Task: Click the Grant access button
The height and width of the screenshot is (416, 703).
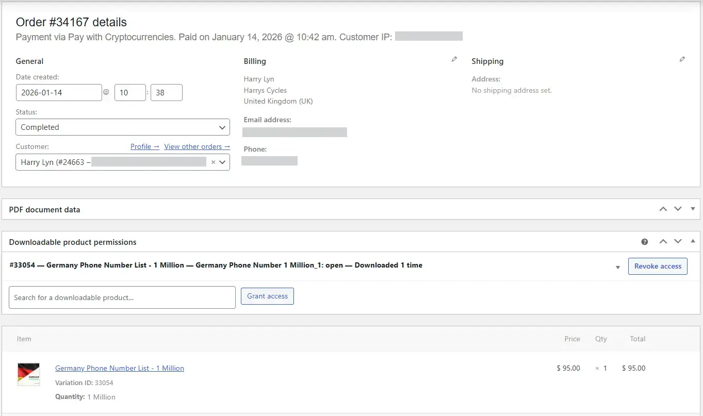Action: [267, 296]
